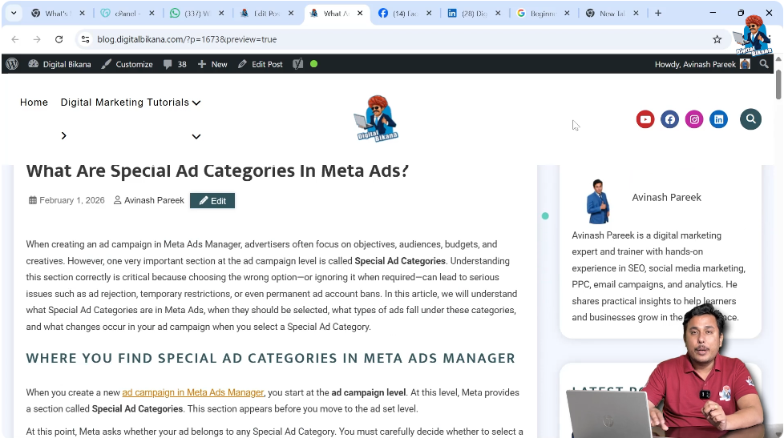Open the admin bar search icon

[x=764, y=64]
